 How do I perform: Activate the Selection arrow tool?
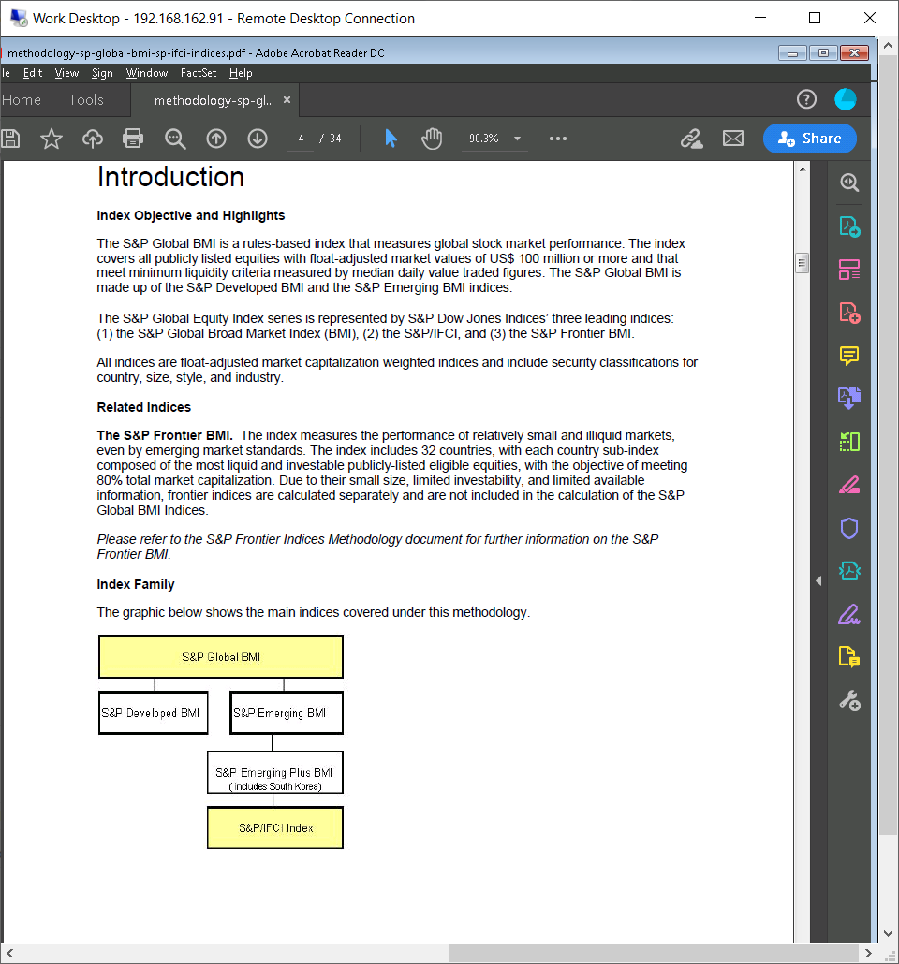coord(392,139)
